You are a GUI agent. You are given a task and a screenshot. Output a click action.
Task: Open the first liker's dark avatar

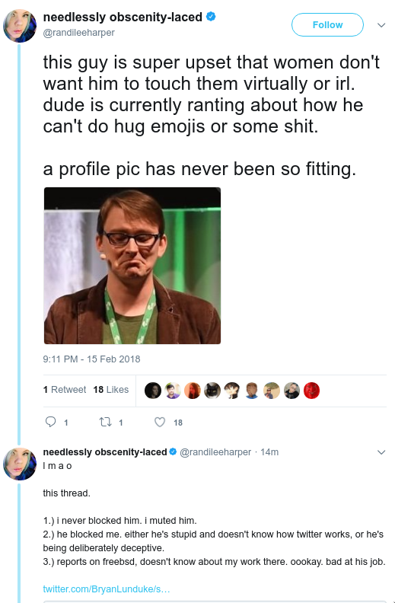(x=152, y=391)
